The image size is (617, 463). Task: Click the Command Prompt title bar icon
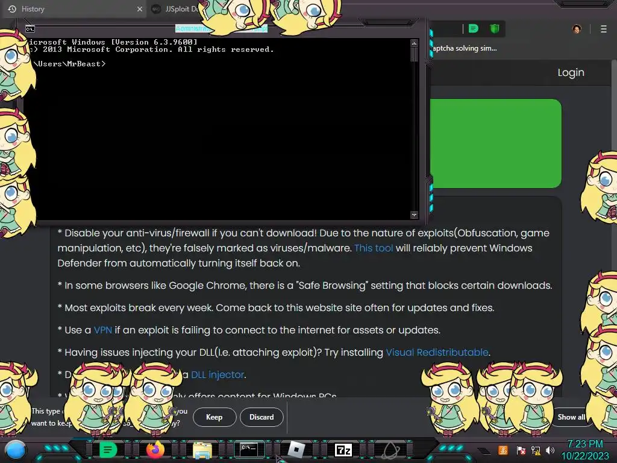[30, 29]
